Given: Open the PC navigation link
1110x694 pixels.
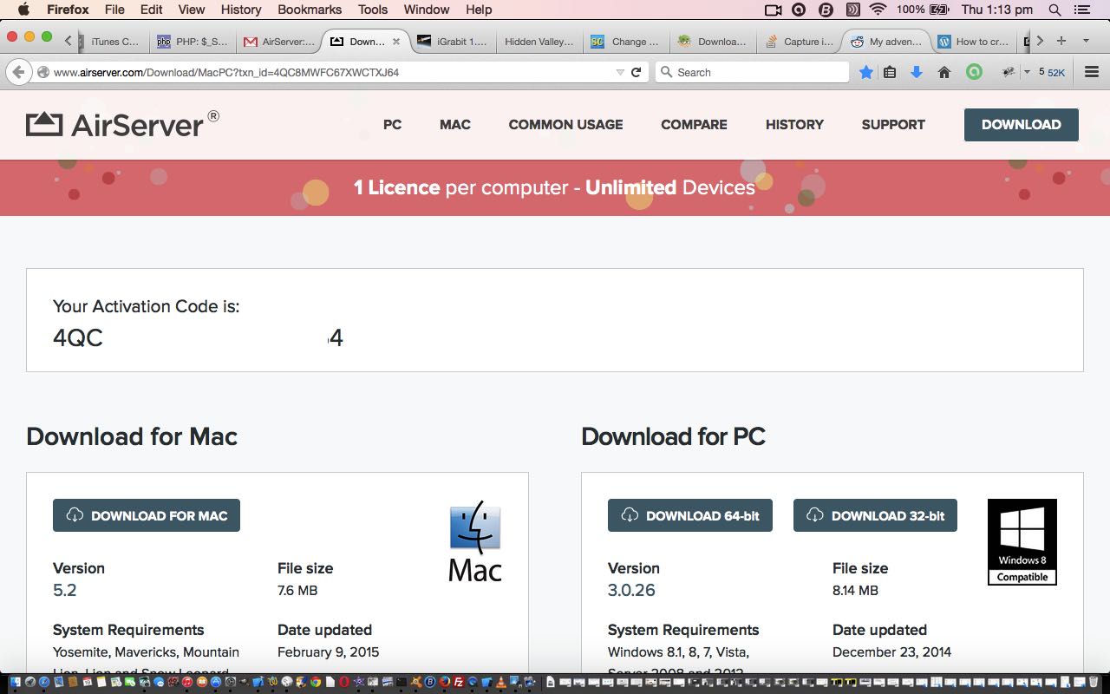Looking at the screenshot, I should (x=392, y=125).
